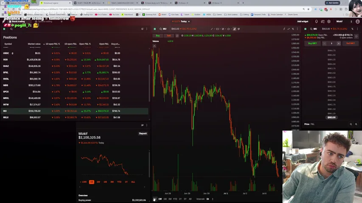Click the highlighted pencil draw tool
Image resolution: width=362 pixels, height=203 pixels.
(x=234, y=29)
